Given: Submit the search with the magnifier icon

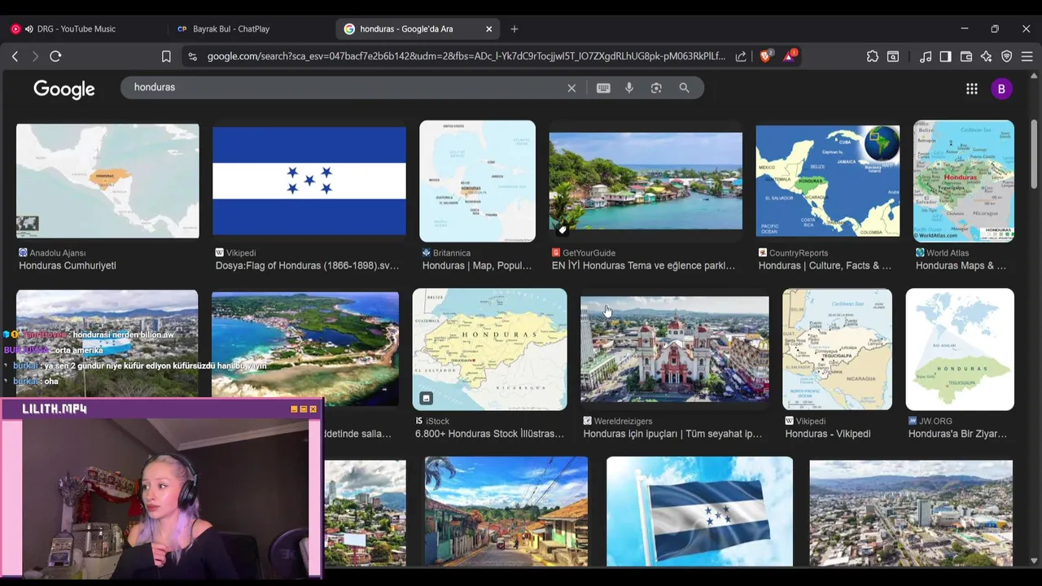Looking at the screenshot, I should coord(684,88).
